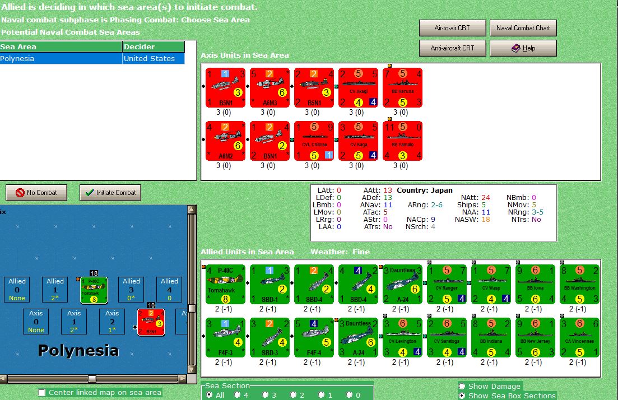Viewport: 618px width, 400px height.
Task: Select the Japanese A6M2 fighter counter
Action: click(225, 141)
